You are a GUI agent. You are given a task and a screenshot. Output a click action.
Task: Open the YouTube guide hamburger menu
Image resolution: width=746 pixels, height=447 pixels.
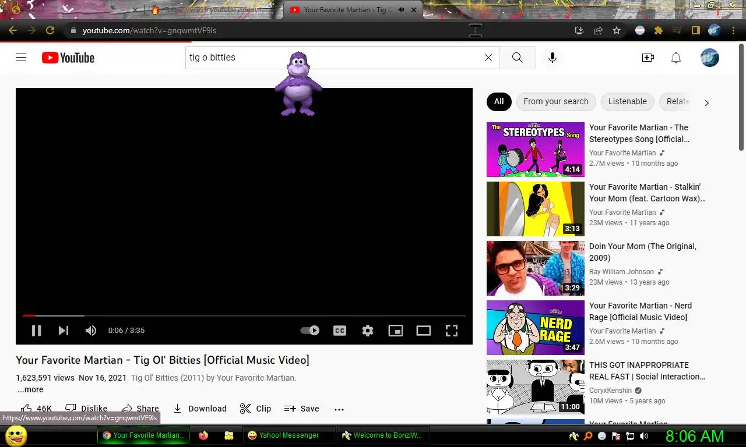click(21, 58)
